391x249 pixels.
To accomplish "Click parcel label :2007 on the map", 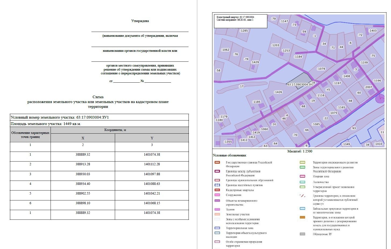I will point(368,87).
